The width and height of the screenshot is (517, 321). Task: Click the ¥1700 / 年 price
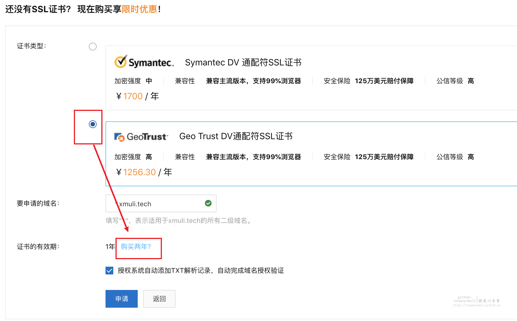tap(137, 96)
